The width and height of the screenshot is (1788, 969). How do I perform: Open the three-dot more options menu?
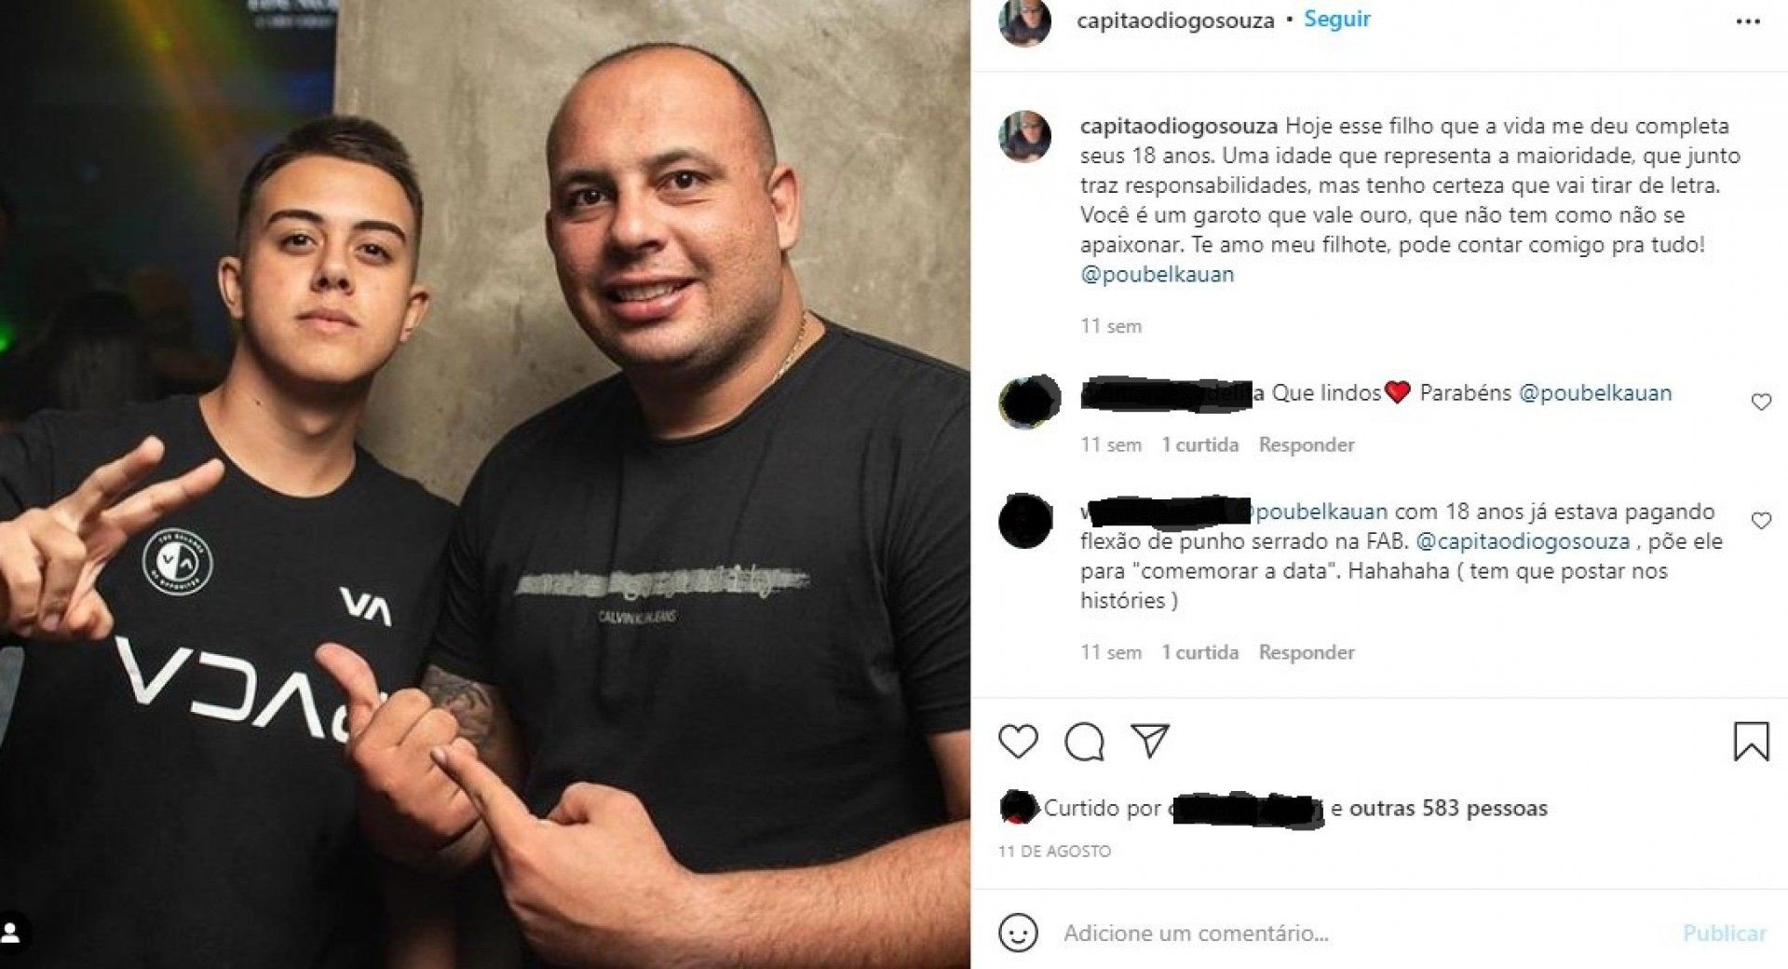(1748, 21)
